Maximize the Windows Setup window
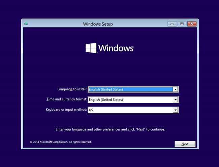Viewport: 219px width, 167px height. coord(182,24)
